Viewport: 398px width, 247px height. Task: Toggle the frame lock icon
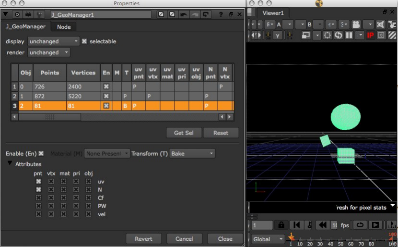[281, 225]
